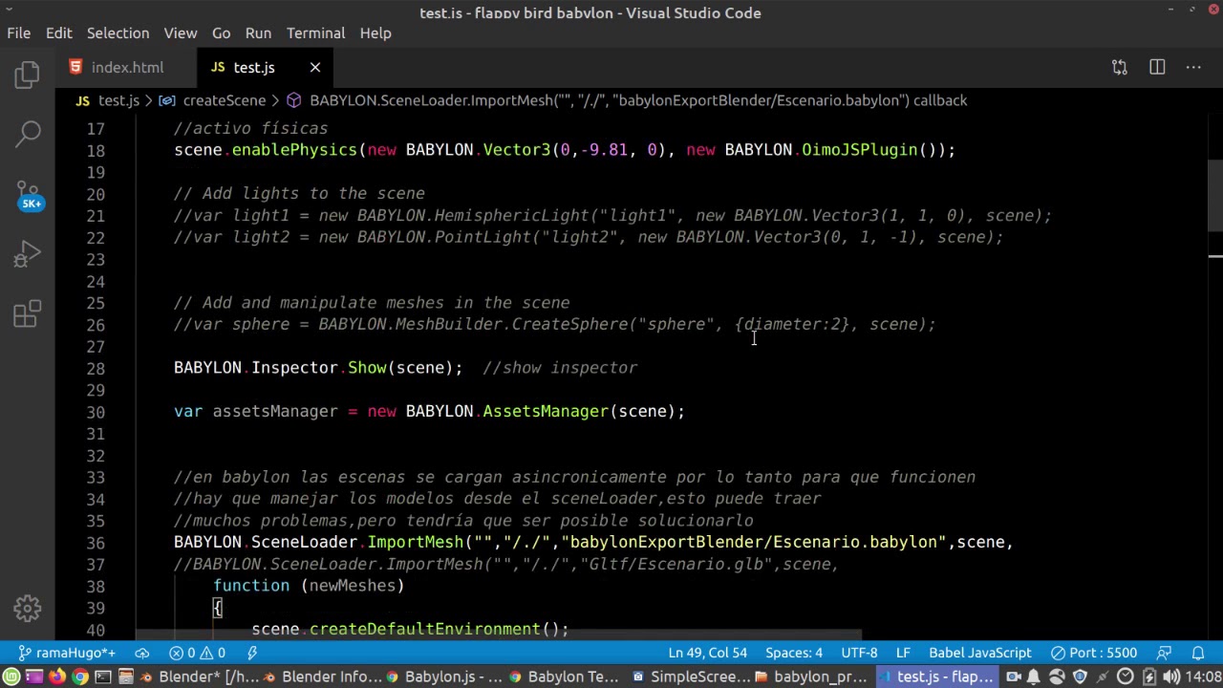The image size is (1223, 688).
Task: Click the lightning bolt status bar icon
Action: click(x=252, y=653)
